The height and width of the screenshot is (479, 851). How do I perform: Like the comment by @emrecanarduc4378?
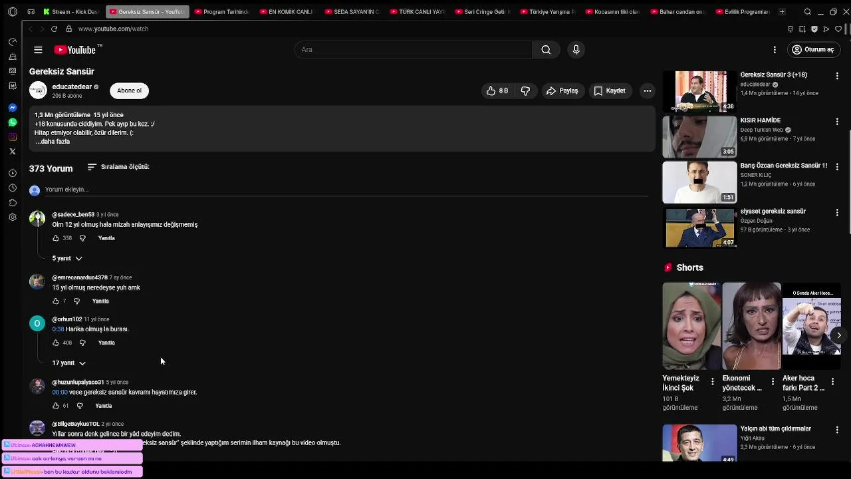56,301
